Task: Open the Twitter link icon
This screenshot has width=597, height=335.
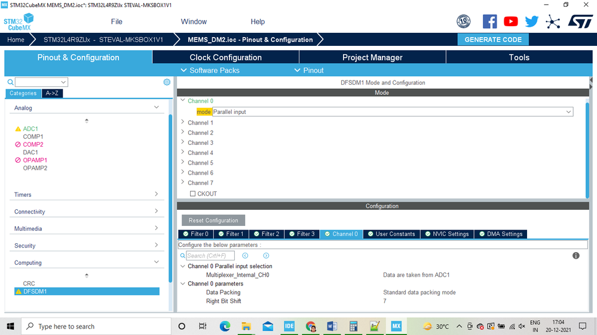Action: [x=531, y=21]
